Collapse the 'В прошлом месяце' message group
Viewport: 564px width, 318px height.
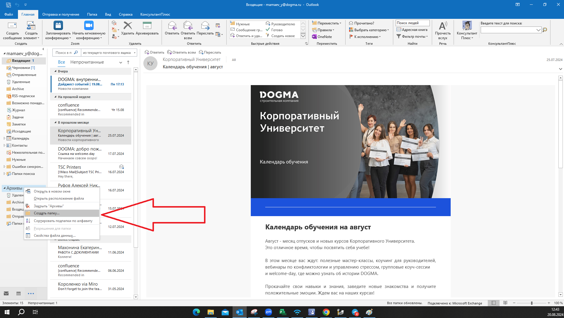[x=55, y=122]
